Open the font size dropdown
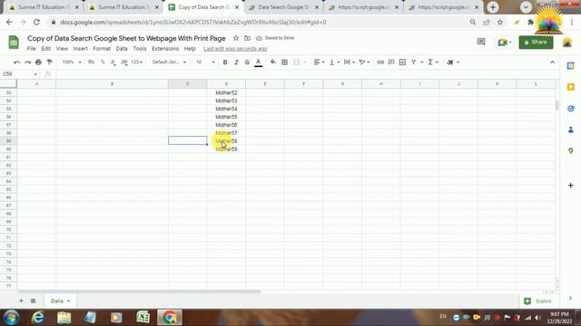 [x=205, y=62]
